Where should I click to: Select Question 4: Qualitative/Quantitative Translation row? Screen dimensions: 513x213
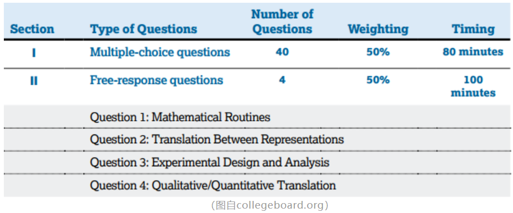257,185
